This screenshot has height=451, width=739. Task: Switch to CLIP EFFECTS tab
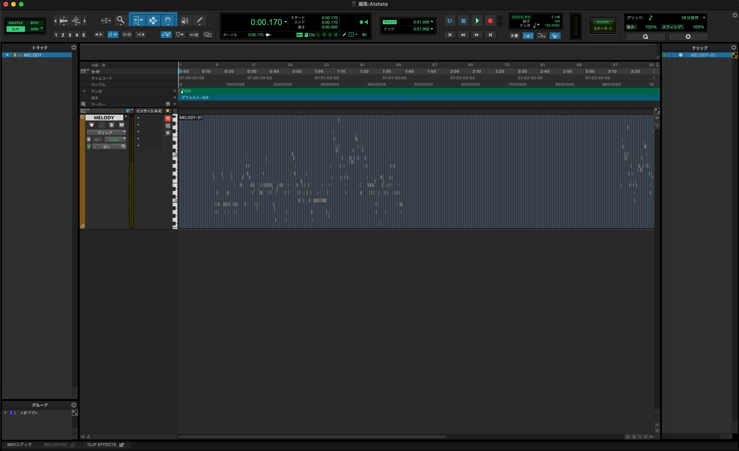coord(105,444)
